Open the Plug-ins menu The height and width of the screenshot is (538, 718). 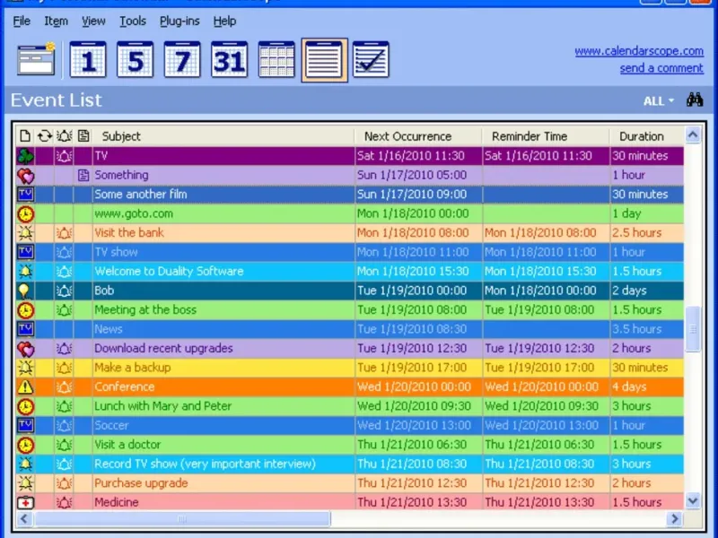[179, 21]
